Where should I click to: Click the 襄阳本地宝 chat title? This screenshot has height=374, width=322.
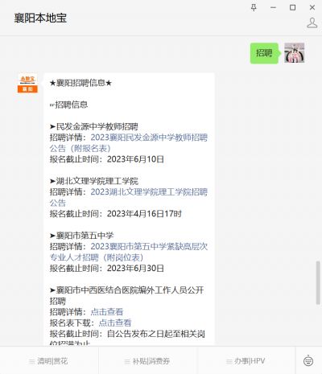coord(40,18)
